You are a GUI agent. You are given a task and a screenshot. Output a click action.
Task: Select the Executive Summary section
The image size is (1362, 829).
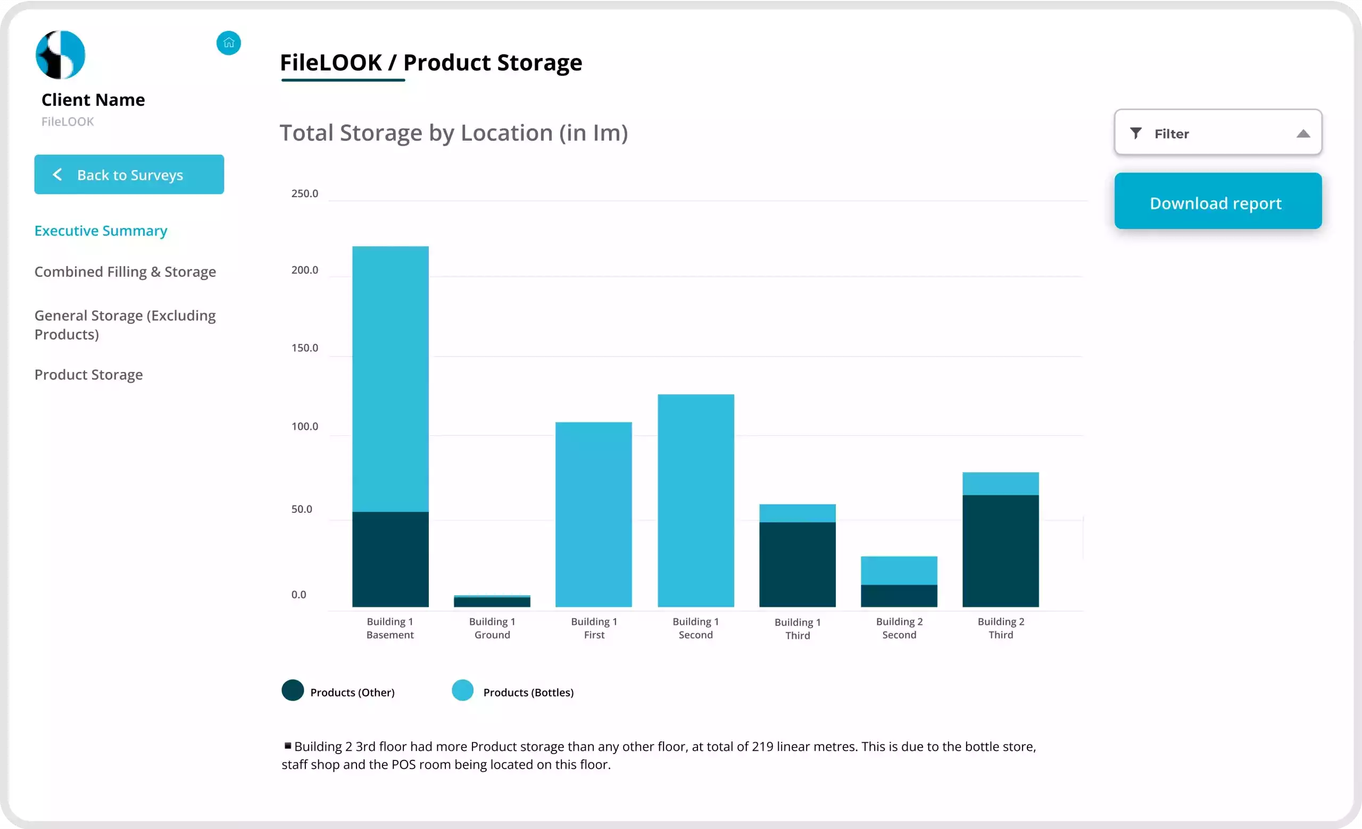click(x=100, y=230)
